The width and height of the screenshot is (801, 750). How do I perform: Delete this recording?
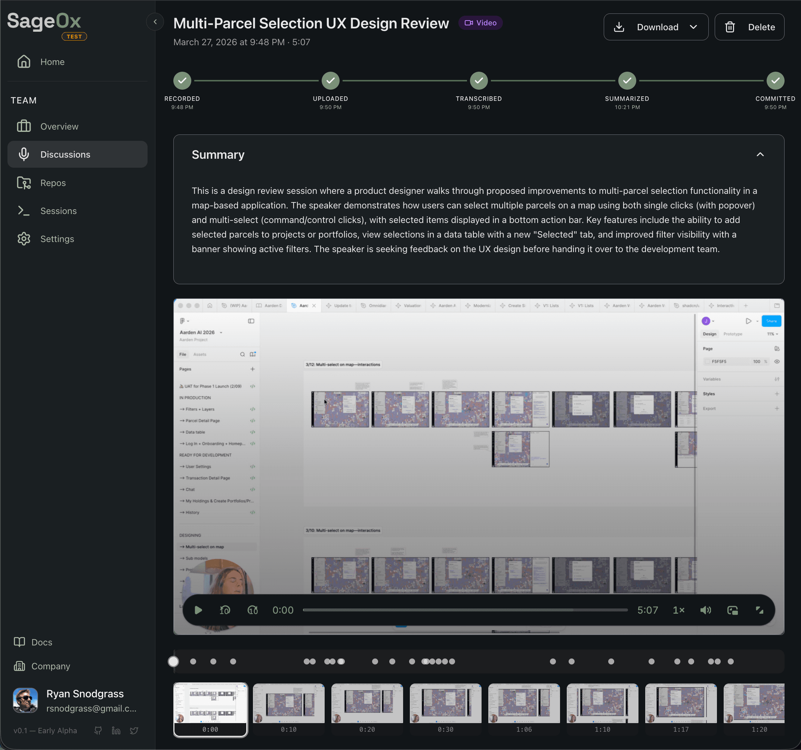point(750,27)
